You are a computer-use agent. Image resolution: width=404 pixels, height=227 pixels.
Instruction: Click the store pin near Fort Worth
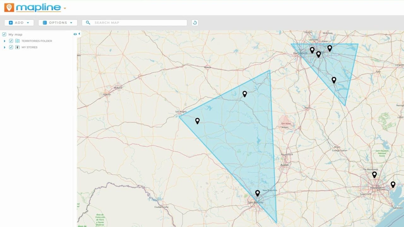(312, 50)
